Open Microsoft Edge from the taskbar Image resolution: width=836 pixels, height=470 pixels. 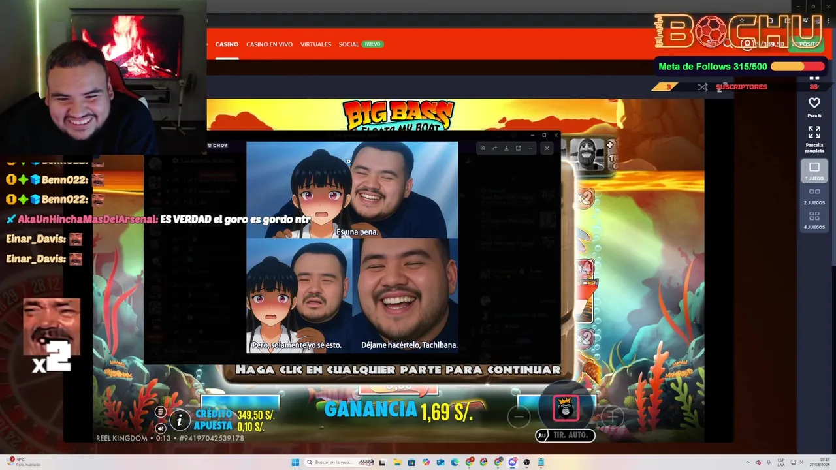(455, 462)
